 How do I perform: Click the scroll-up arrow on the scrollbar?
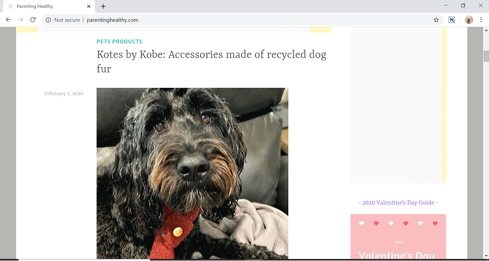click(x=486, y=30)
